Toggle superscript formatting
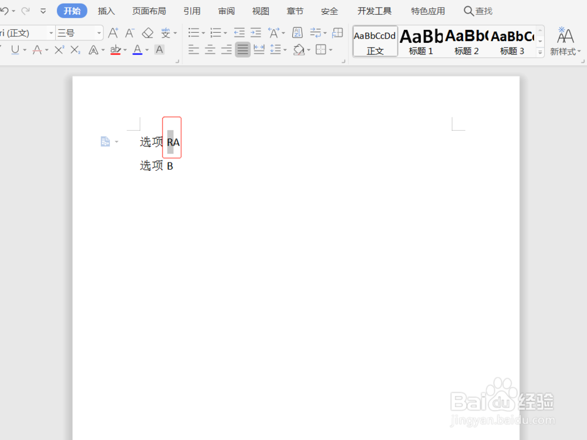Viewport: 587px width, 440px height. click(59, 50)
